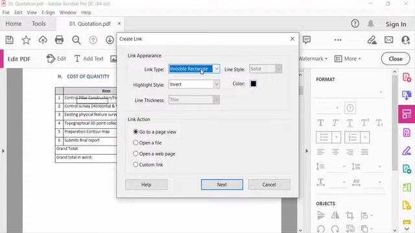Click the share link icon

[372, 40]
